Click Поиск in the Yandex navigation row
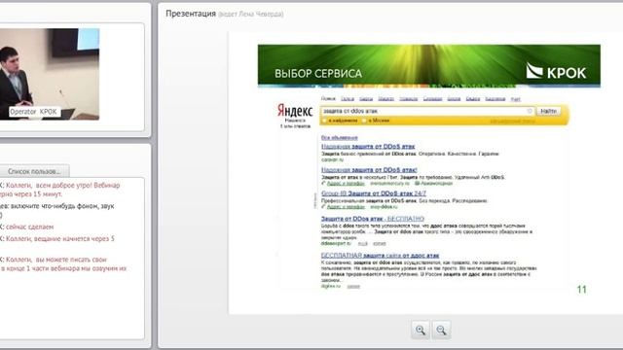Viewport: 623px width, 350px height. point(328,98)
